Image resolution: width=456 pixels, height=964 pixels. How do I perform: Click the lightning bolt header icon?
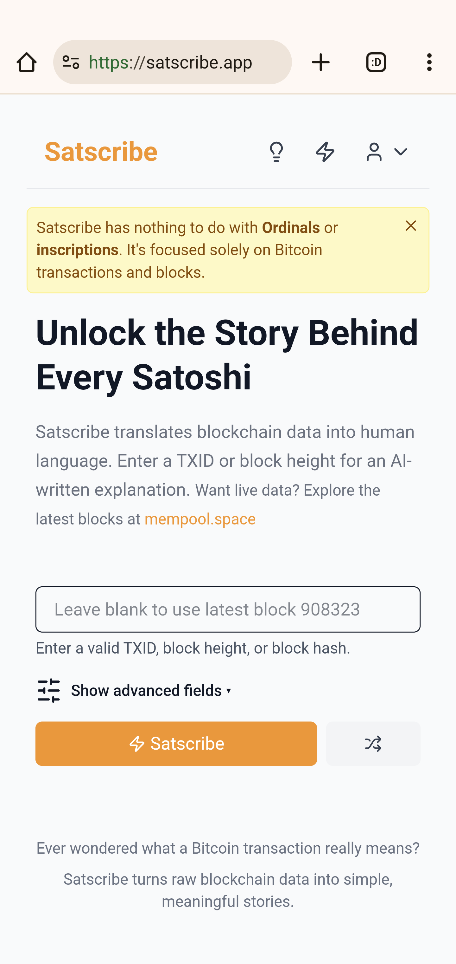click(325, 152)
